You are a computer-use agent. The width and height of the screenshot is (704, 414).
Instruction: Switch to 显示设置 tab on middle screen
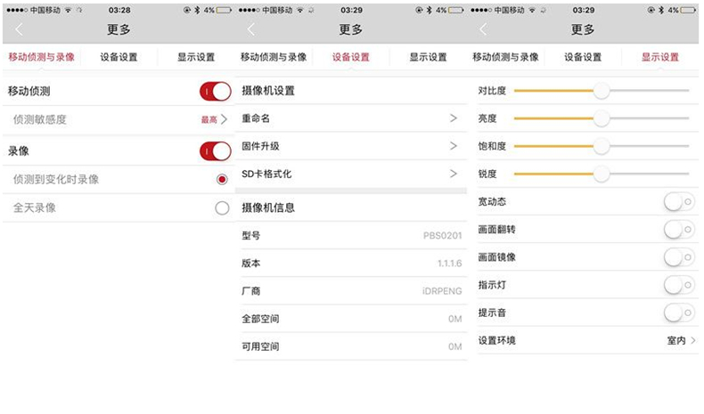(428, 58)
